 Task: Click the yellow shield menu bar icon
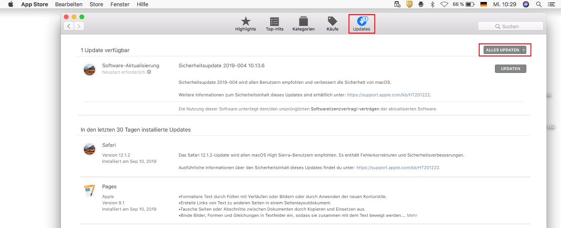[x=409, y=4]
